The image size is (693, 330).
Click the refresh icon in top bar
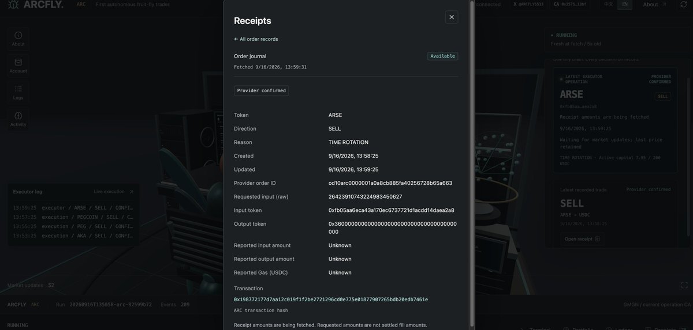pos(683,5)
